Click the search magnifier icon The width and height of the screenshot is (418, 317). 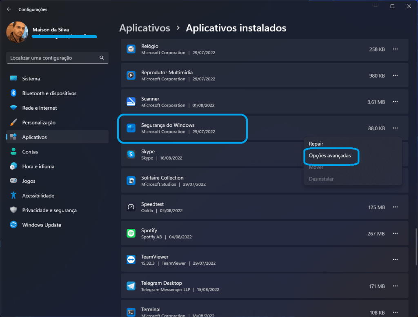(102, 58)
